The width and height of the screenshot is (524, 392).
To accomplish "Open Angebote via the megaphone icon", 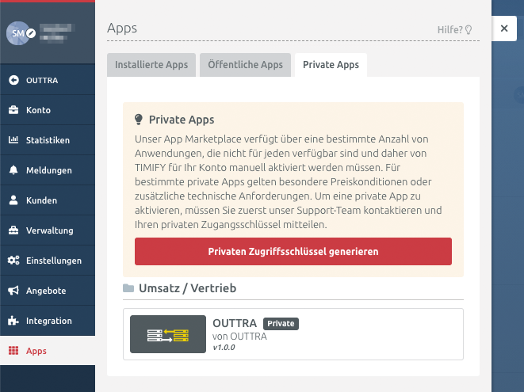I will click(x=13, y=290).
